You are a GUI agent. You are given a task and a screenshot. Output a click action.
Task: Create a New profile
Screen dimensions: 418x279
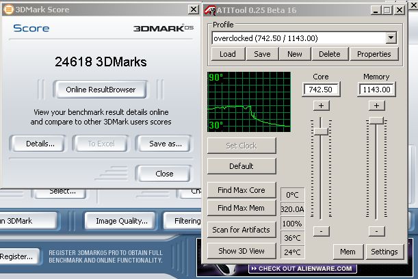coord(295,54)
